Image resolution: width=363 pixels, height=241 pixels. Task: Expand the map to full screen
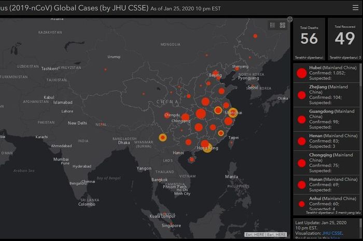pyautogui.click(x=290, y=19)
